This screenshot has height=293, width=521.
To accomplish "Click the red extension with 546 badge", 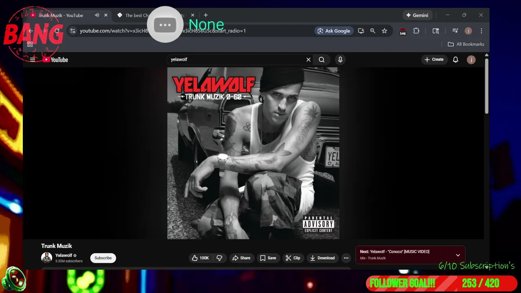I will [403, 31].
